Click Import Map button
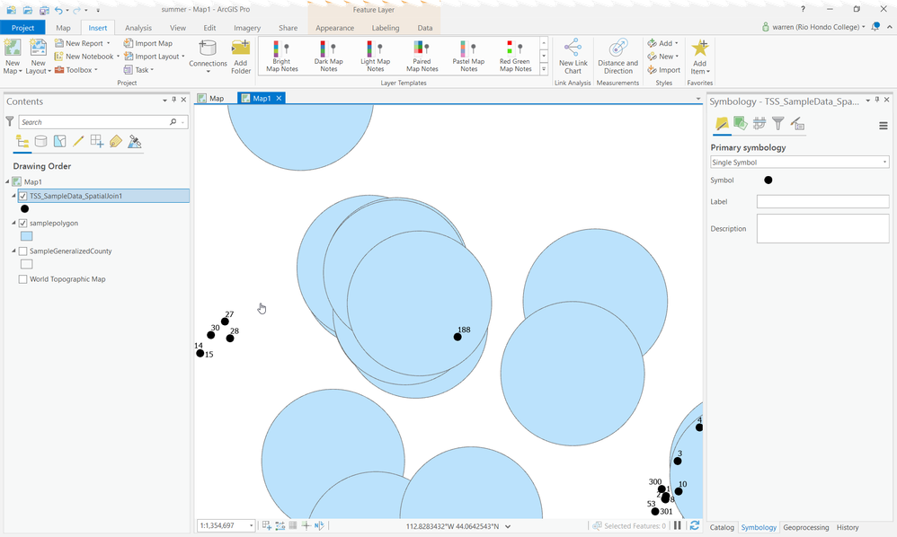Image resolution: width=897 pixels, height=537 pixels. tap(148, 43)
